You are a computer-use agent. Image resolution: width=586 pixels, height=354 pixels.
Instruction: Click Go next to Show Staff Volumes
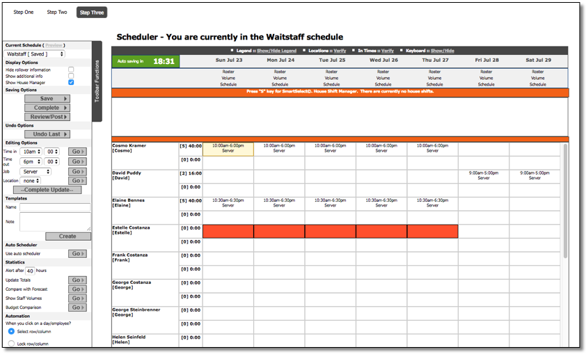(77, 298)
